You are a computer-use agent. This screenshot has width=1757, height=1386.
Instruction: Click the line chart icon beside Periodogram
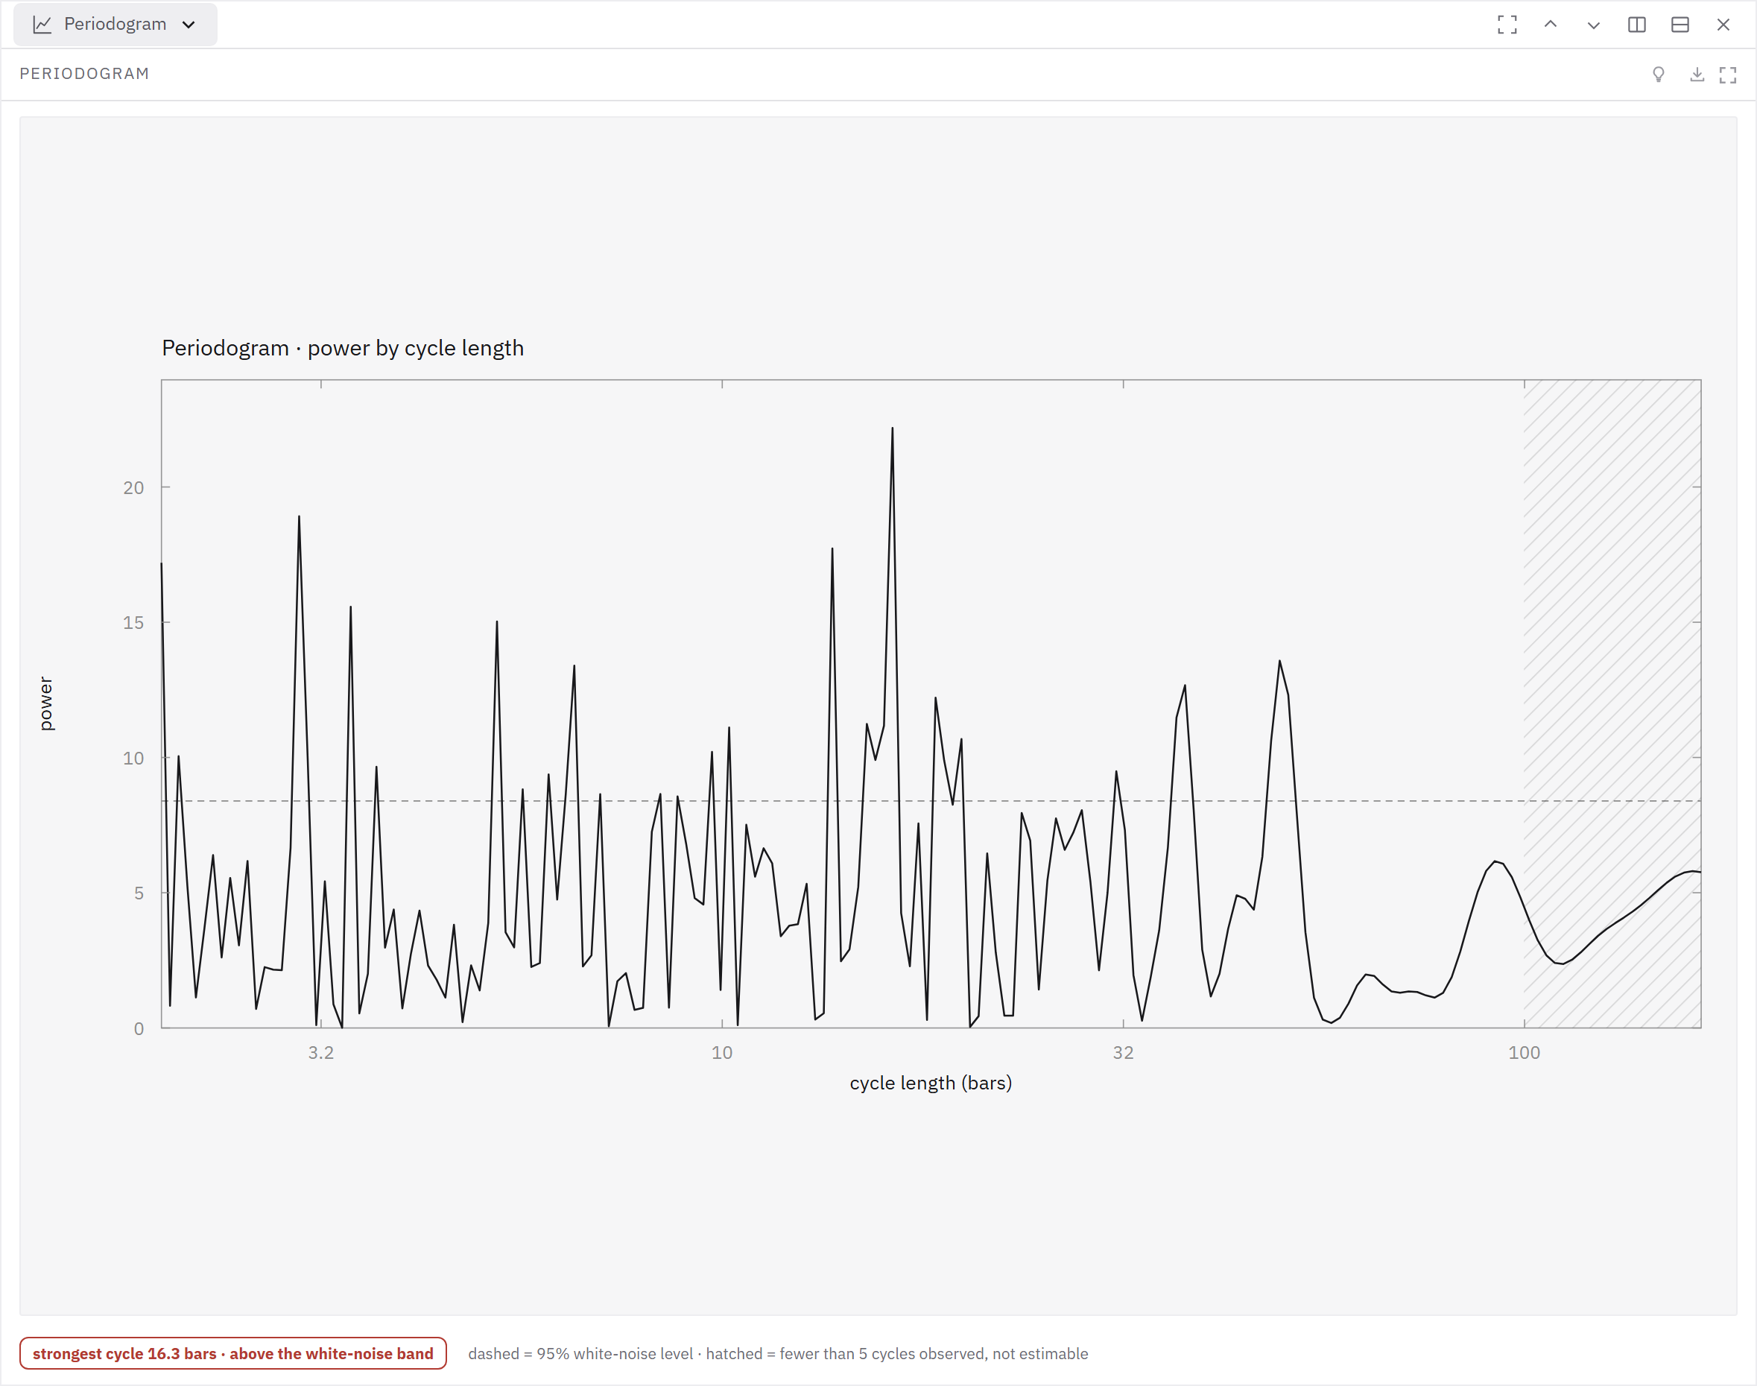coord(42,25)
